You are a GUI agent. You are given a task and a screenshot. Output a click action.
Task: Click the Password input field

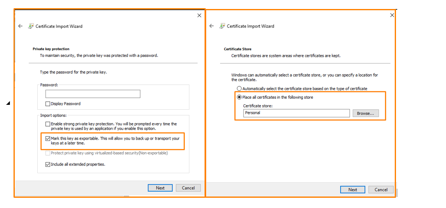[93, 94]
